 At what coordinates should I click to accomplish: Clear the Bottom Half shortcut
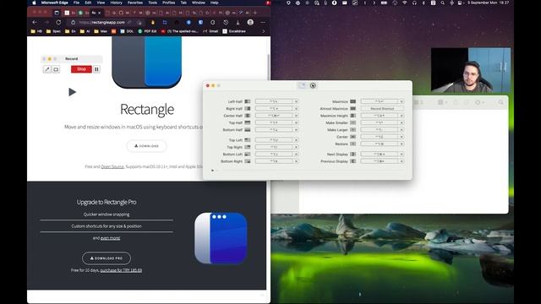(296, 130)
